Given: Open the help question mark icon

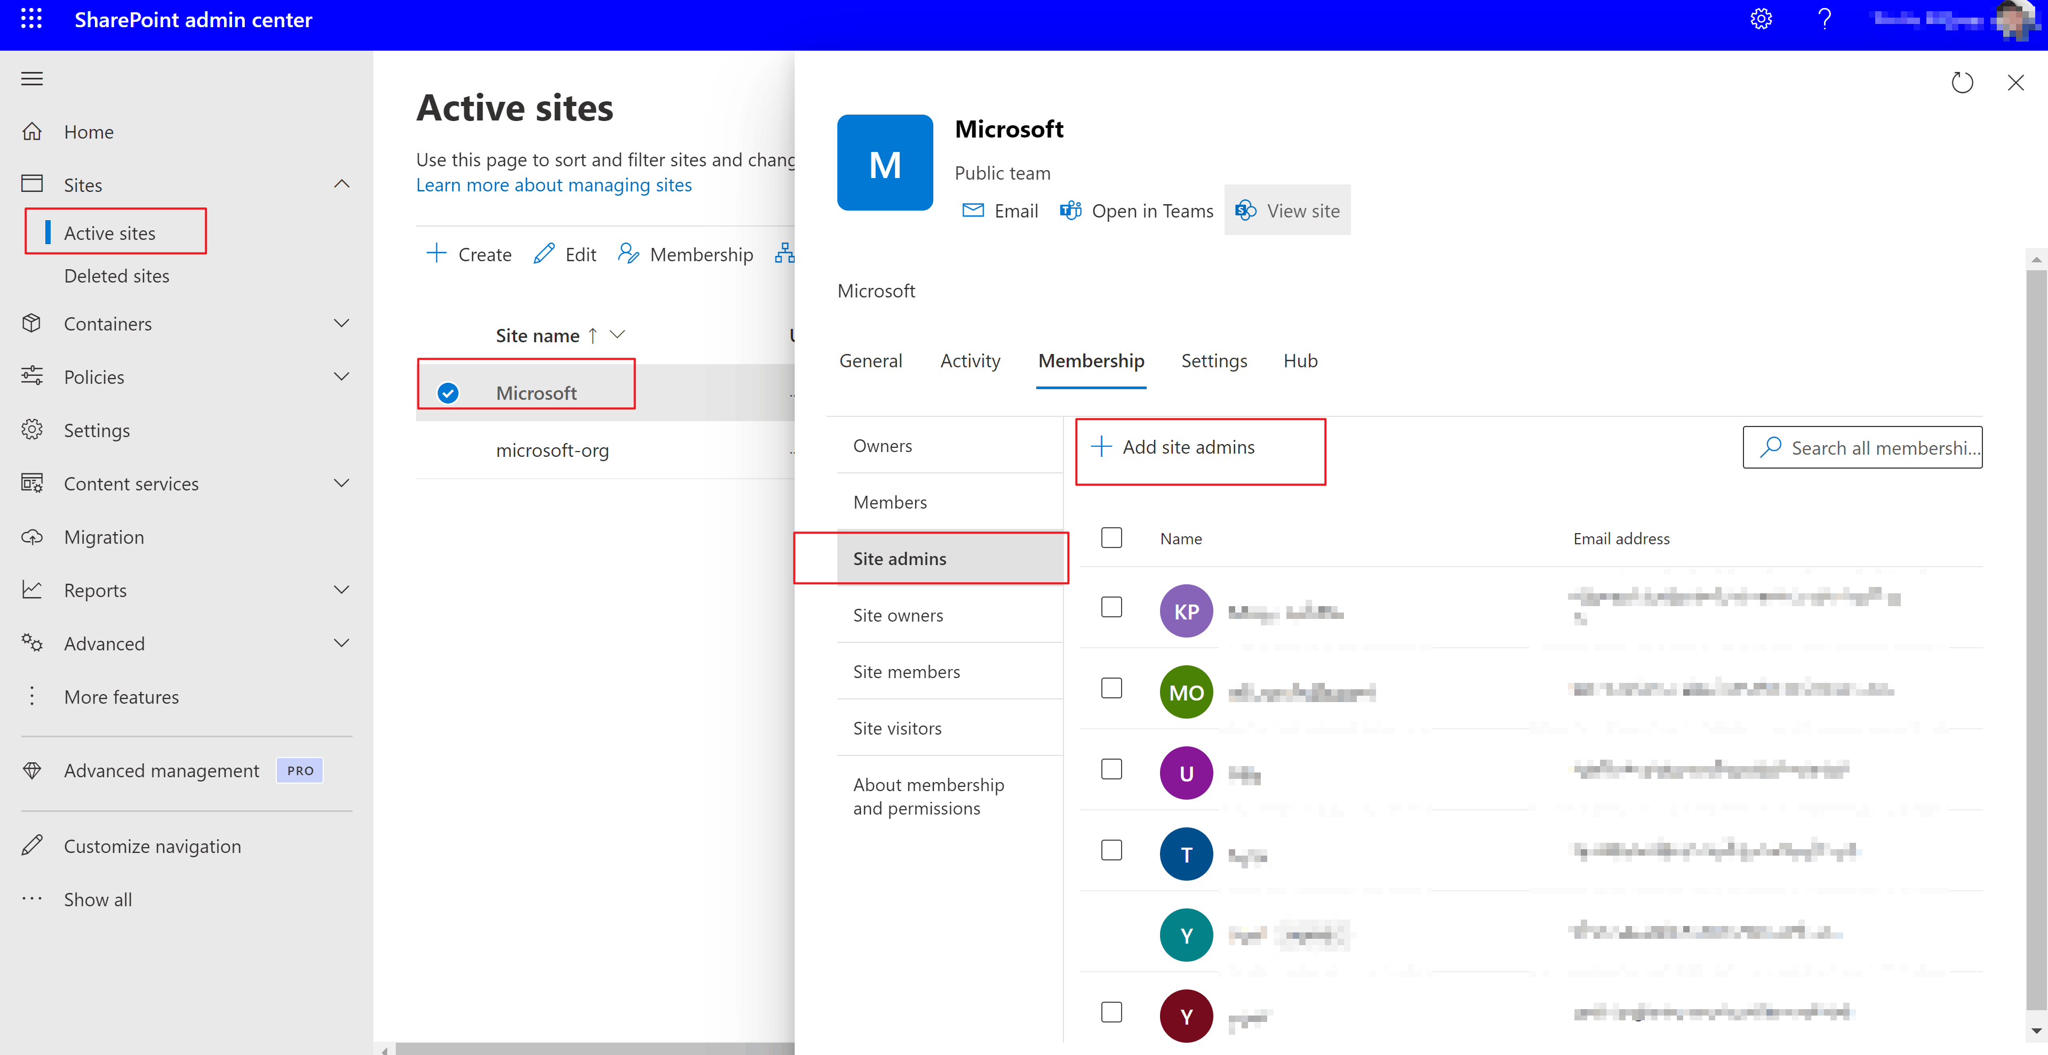Looking at the screenshot, I should click(1825, 19).
